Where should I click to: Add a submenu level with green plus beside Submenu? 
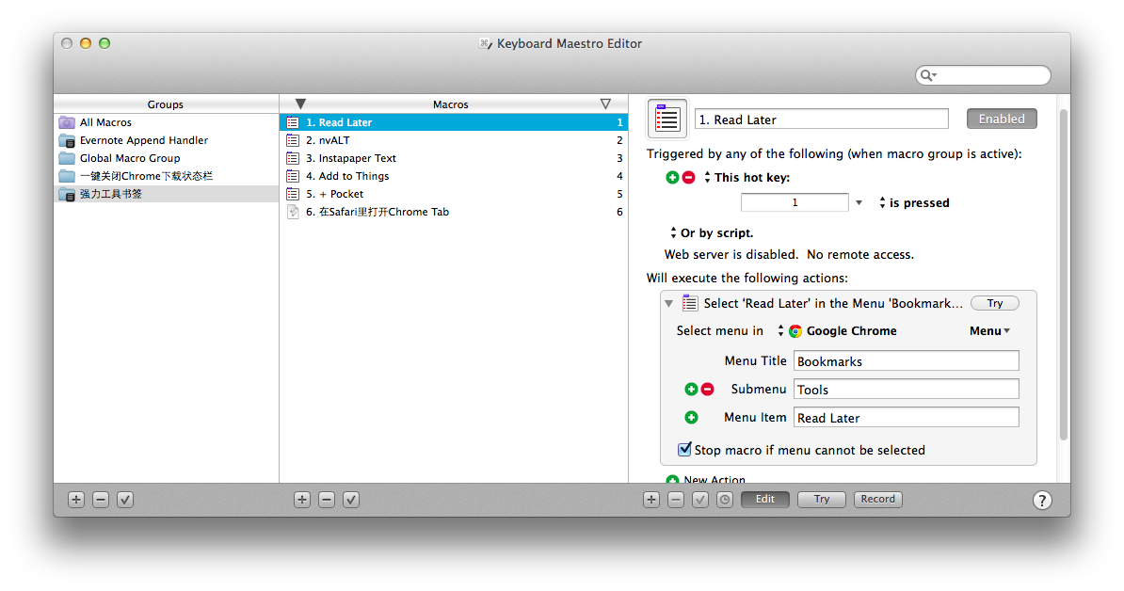tap(691, 389)
